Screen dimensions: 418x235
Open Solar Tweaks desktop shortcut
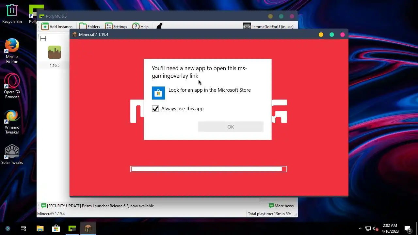click(x=12, y=154)
